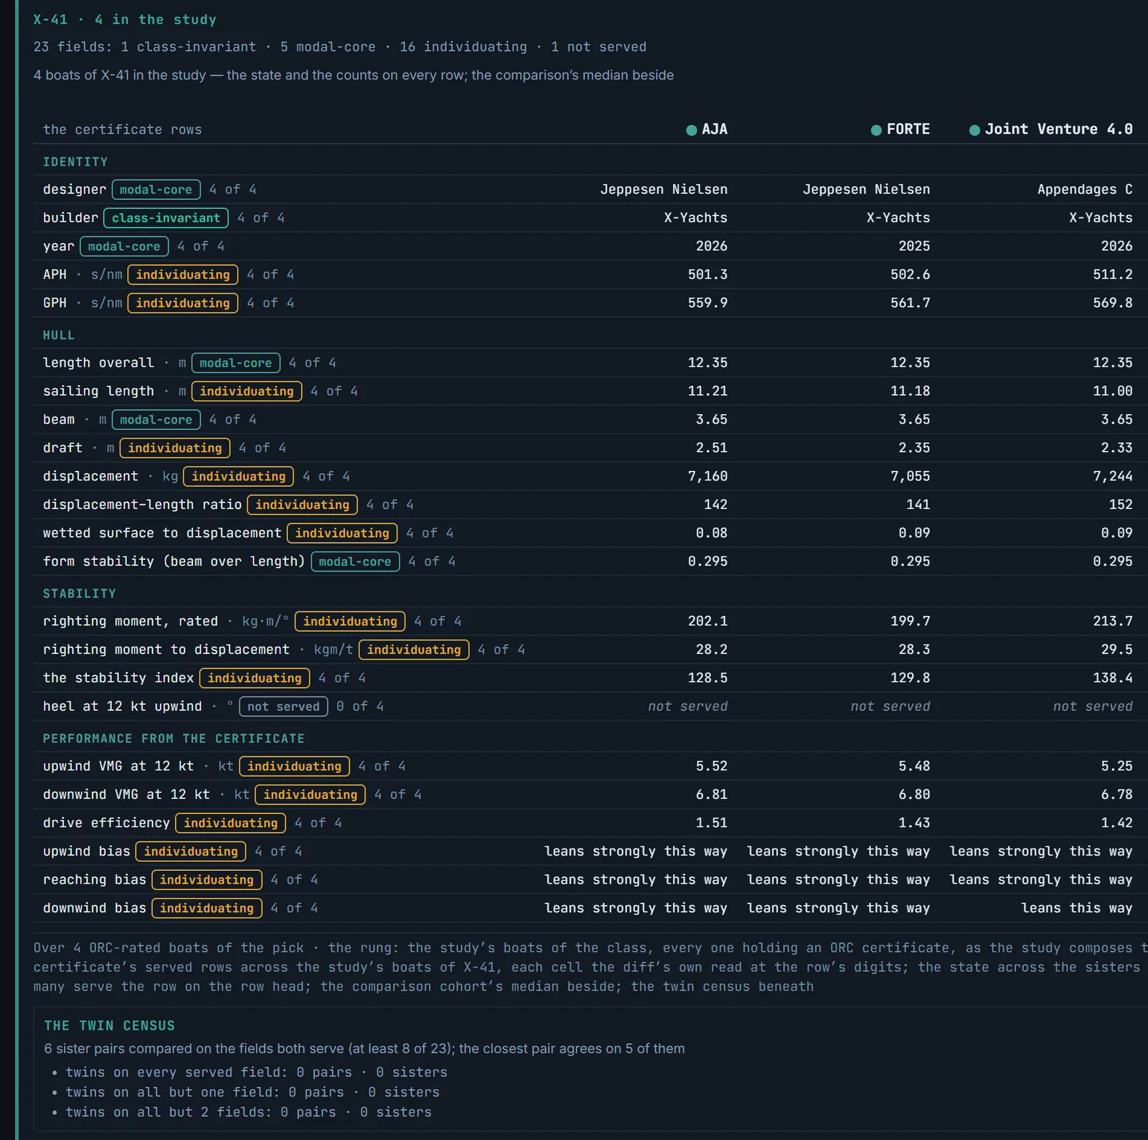This screenshot has height=1140, width=1148.
Task: Click righting moment rated value 213.7
Action: click(x=1113, y=621)
